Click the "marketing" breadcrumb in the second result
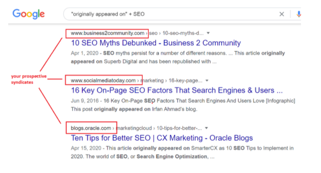Screen dimensions: 321x173 click(x=152, y=80)
